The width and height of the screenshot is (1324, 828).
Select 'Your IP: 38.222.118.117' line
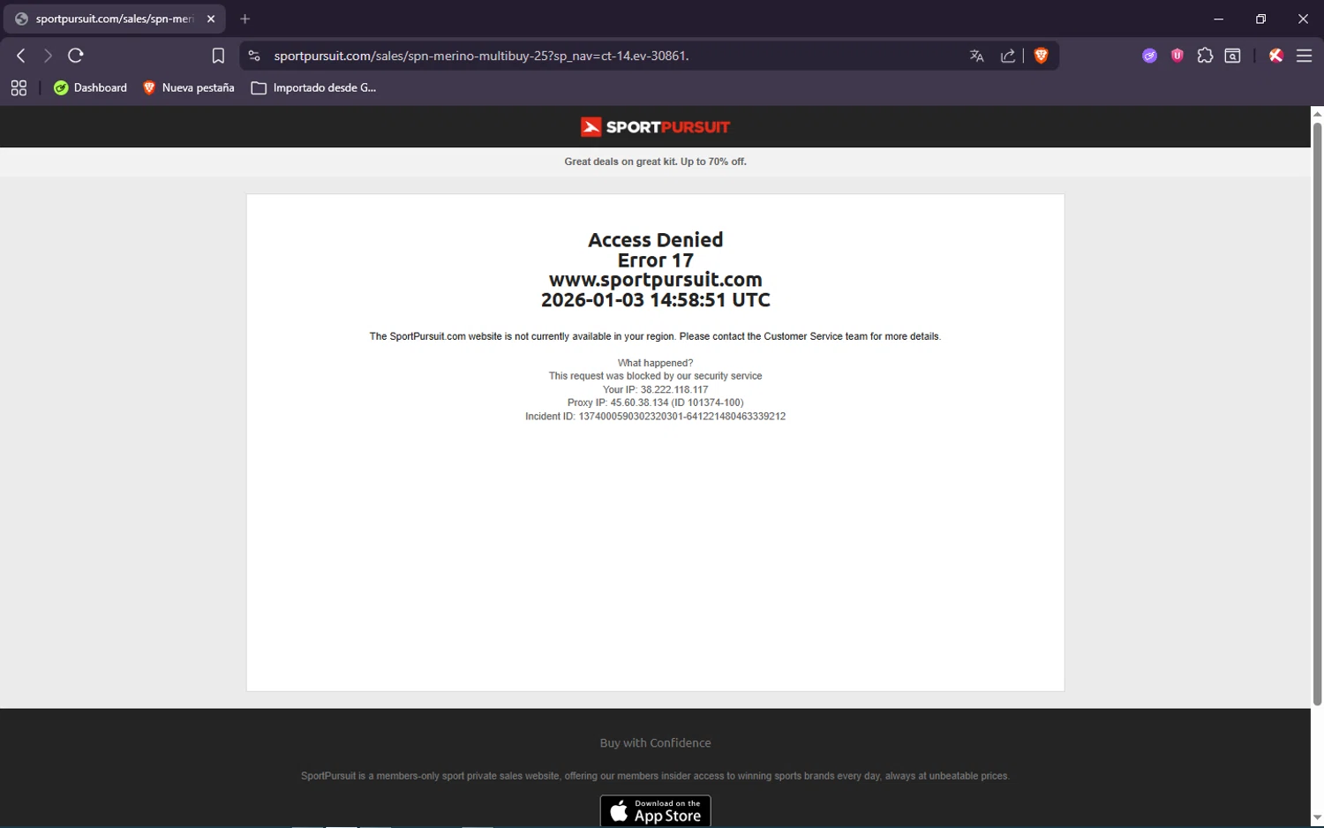point(655,389)
